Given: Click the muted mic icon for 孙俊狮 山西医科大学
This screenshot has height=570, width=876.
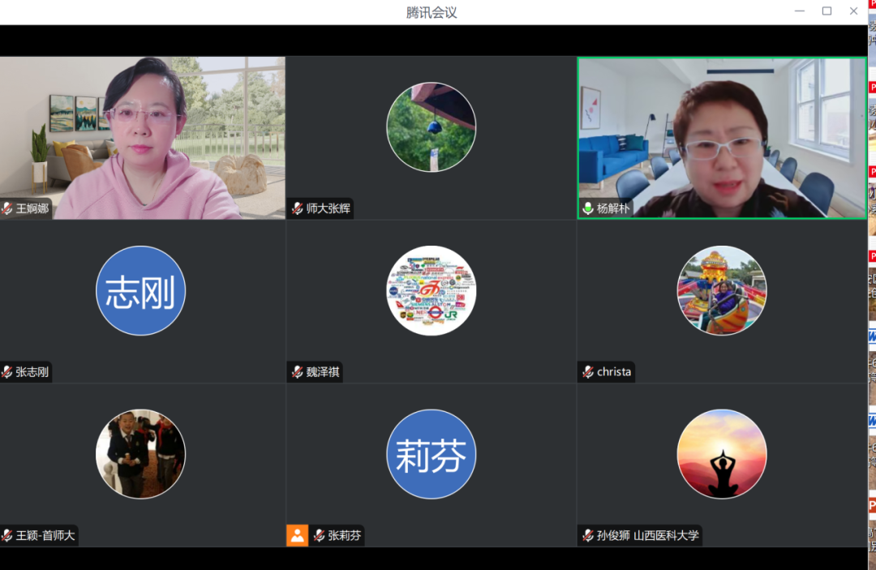Looking at the screenshot, I should 588,535.
